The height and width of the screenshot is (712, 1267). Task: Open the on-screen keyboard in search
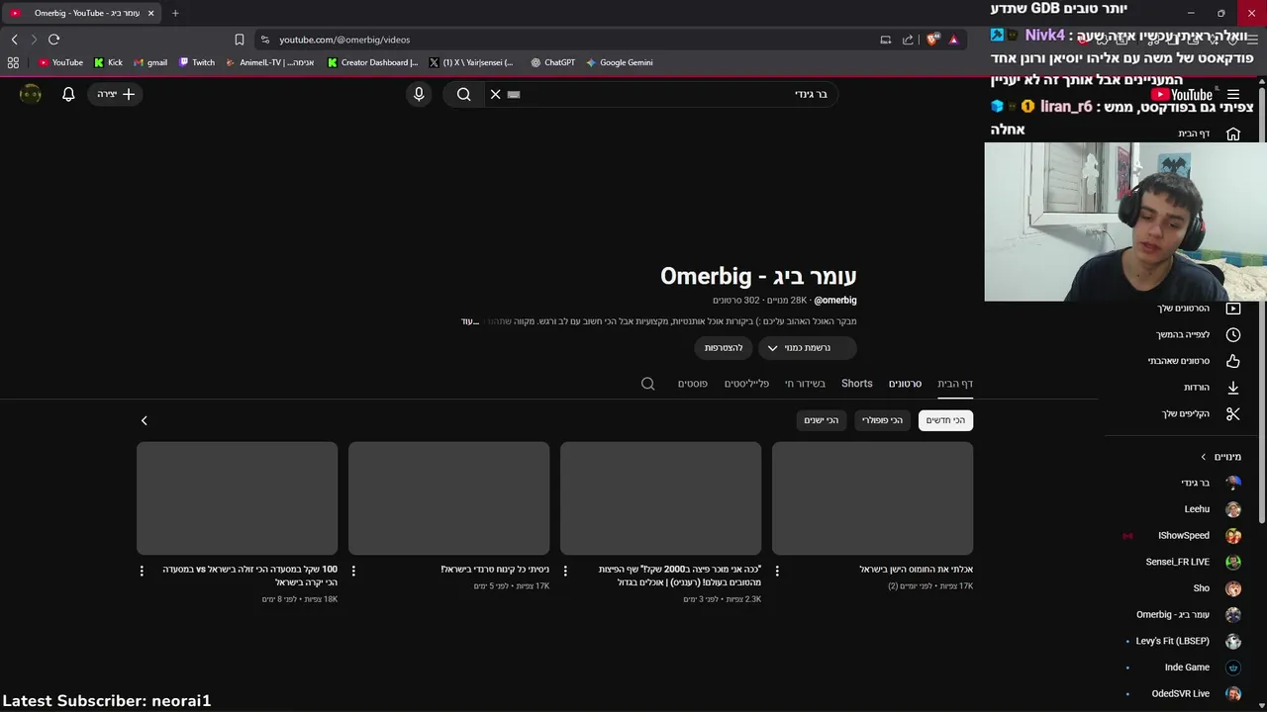pyautogui.click(x=513, y=94)
